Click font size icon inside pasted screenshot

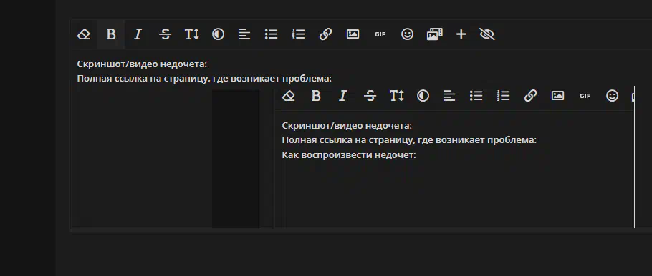pyautogui.click(x=396, y=96)
